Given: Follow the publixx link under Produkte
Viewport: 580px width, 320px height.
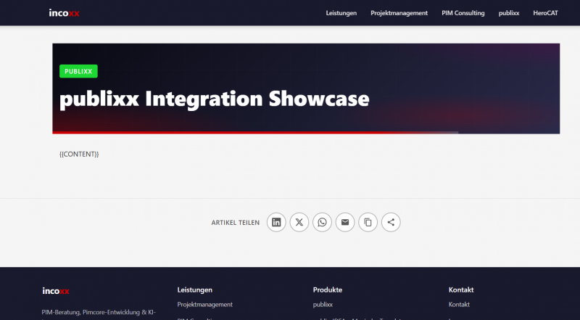Looking at the screenshot, I should (323, 305).
